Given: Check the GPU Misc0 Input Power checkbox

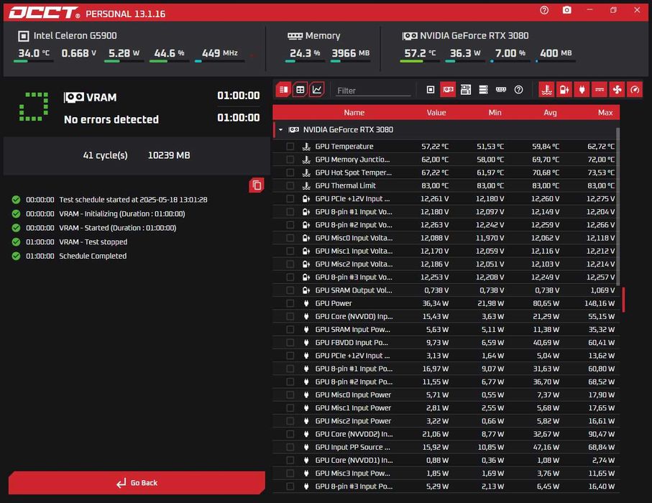Looking at the screenshot, I should pos(290,395).
